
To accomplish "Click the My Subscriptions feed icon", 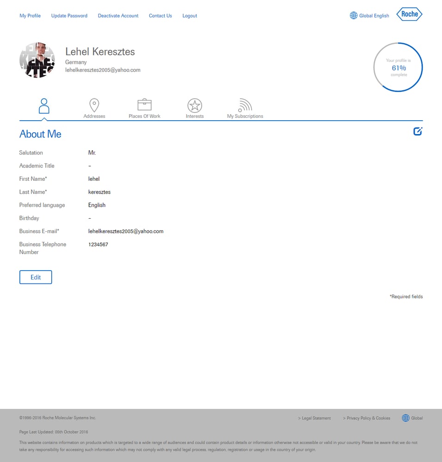I will pos(245,105).
